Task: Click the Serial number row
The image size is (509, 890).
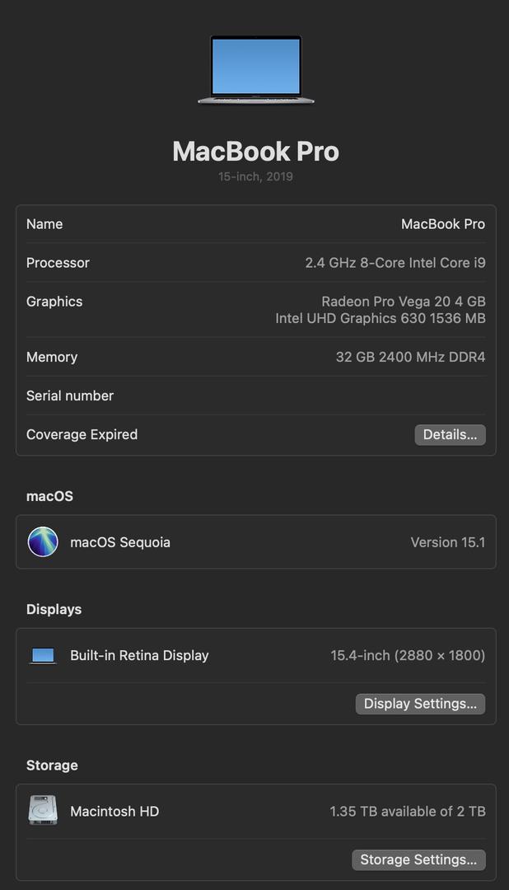Action: (x=256, y=396)
